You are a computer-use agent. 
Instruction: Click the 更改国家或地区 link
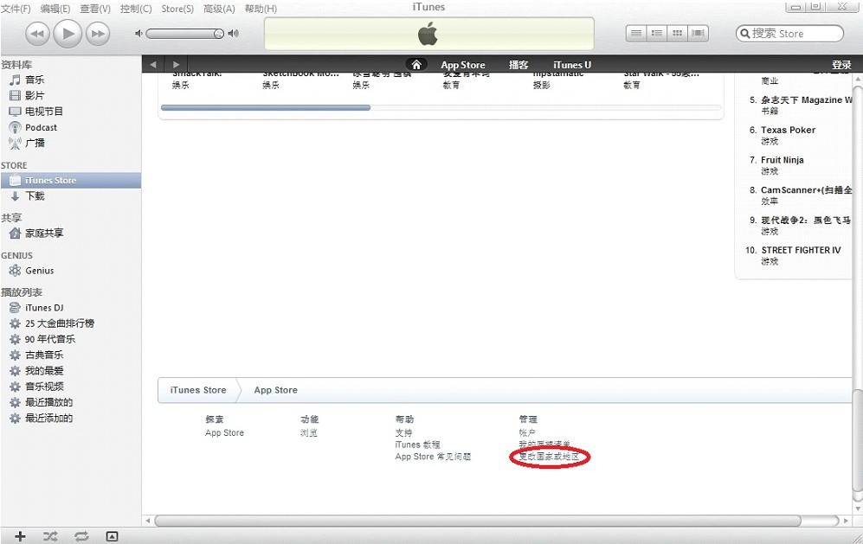pos(549,456)
